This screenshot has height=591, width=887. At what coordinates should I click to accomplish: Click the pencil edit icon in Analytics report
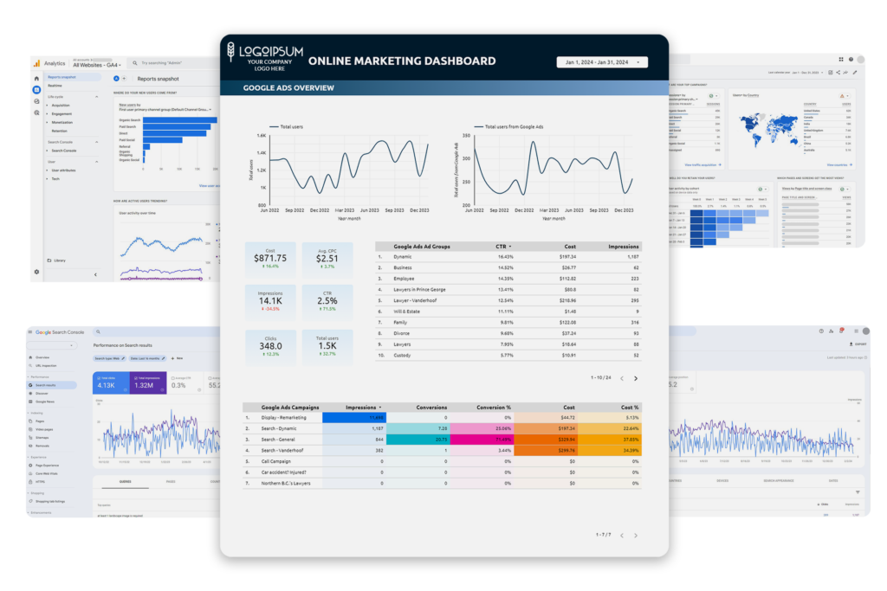(x=853, y=73)
